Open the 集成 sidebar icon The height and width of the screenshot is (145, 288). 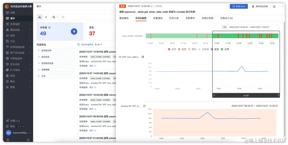tap(7, 81)
